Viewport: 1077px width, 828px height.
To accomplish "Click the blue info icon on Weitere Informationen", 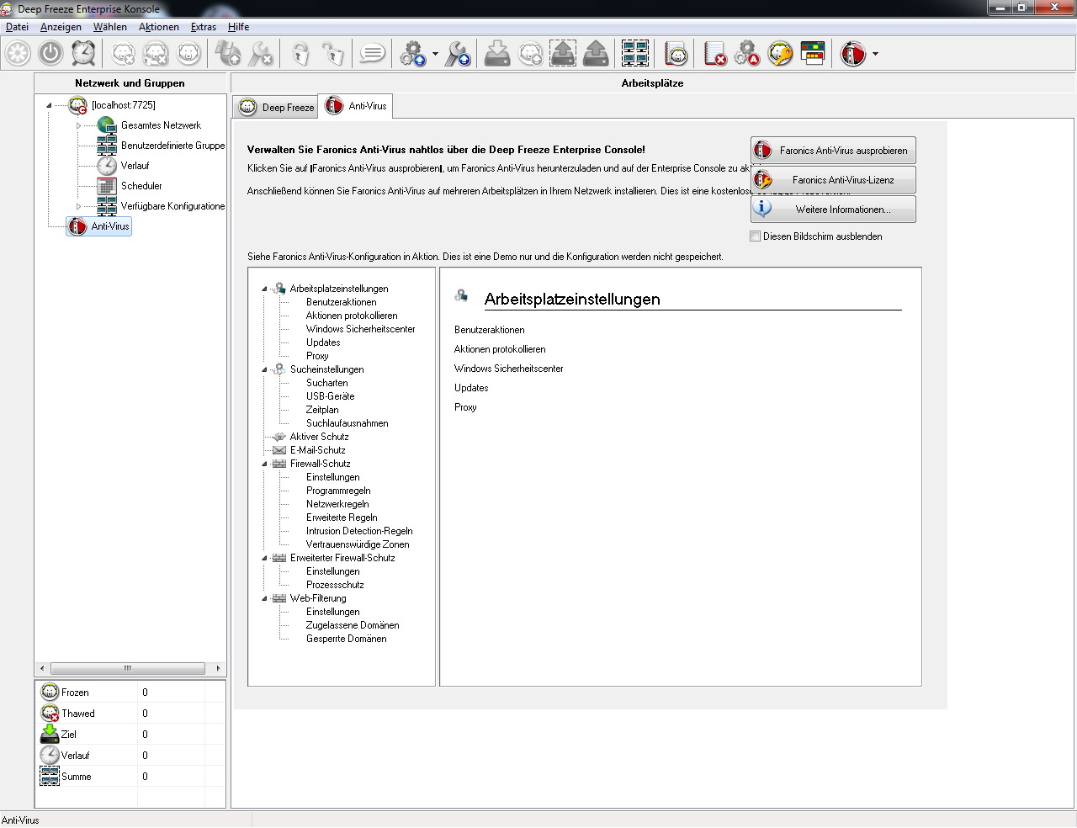I will pos(762,209).
